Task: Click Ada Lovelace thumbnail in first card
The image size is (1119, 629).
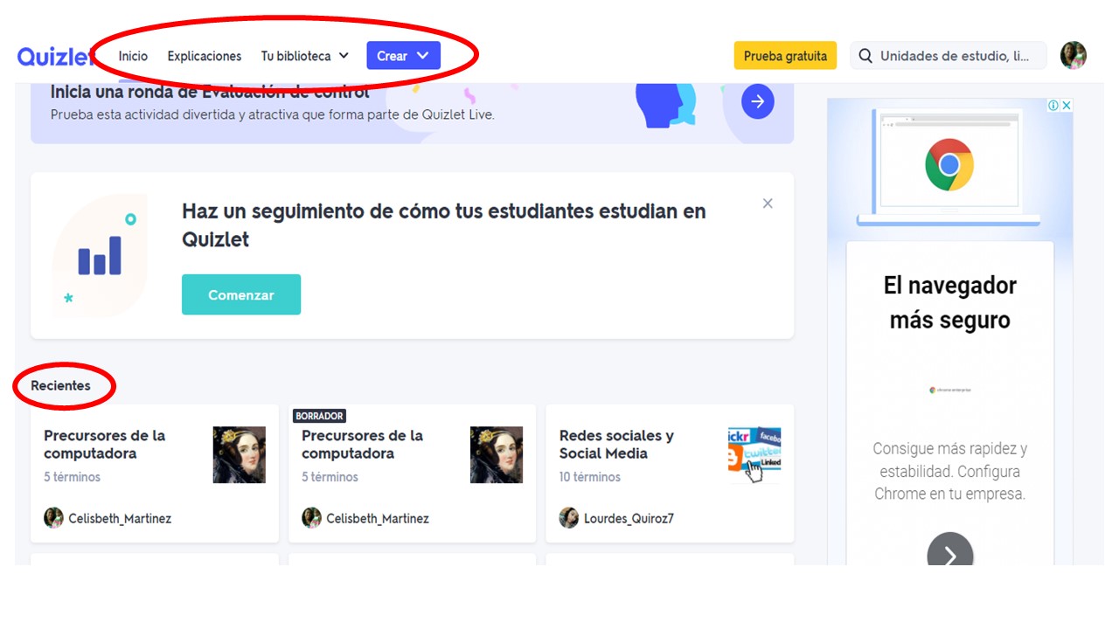Action: pos(239,454)
